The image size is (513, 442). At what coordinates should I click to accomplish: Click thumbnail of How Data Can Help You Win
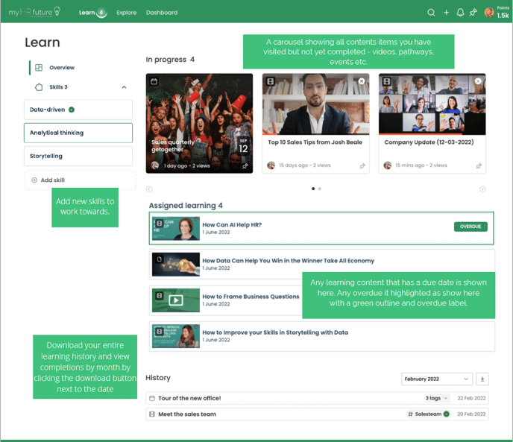point(176,264)
